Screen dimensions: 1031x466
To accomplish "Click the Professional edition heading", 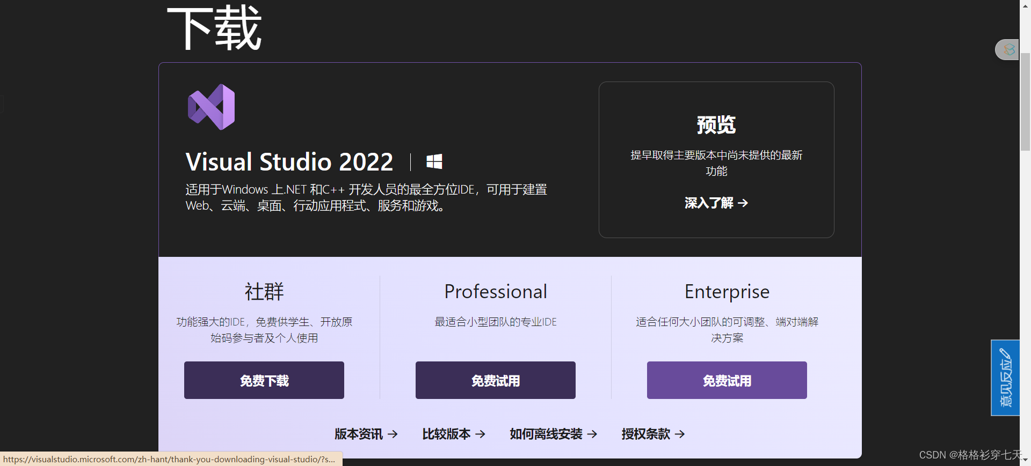I will (496, 292).
